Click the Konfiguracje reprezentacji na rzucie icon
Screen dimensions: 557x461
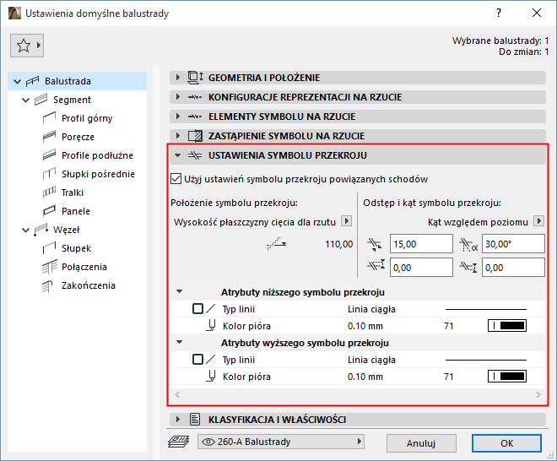point(195,97)
